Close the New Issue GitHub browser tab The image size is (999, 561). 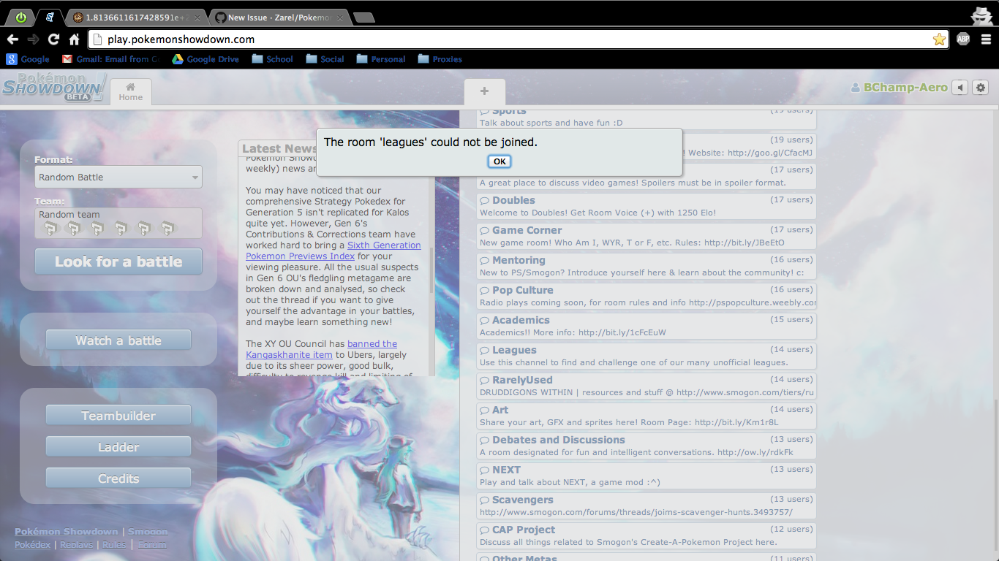pos(339,18)
